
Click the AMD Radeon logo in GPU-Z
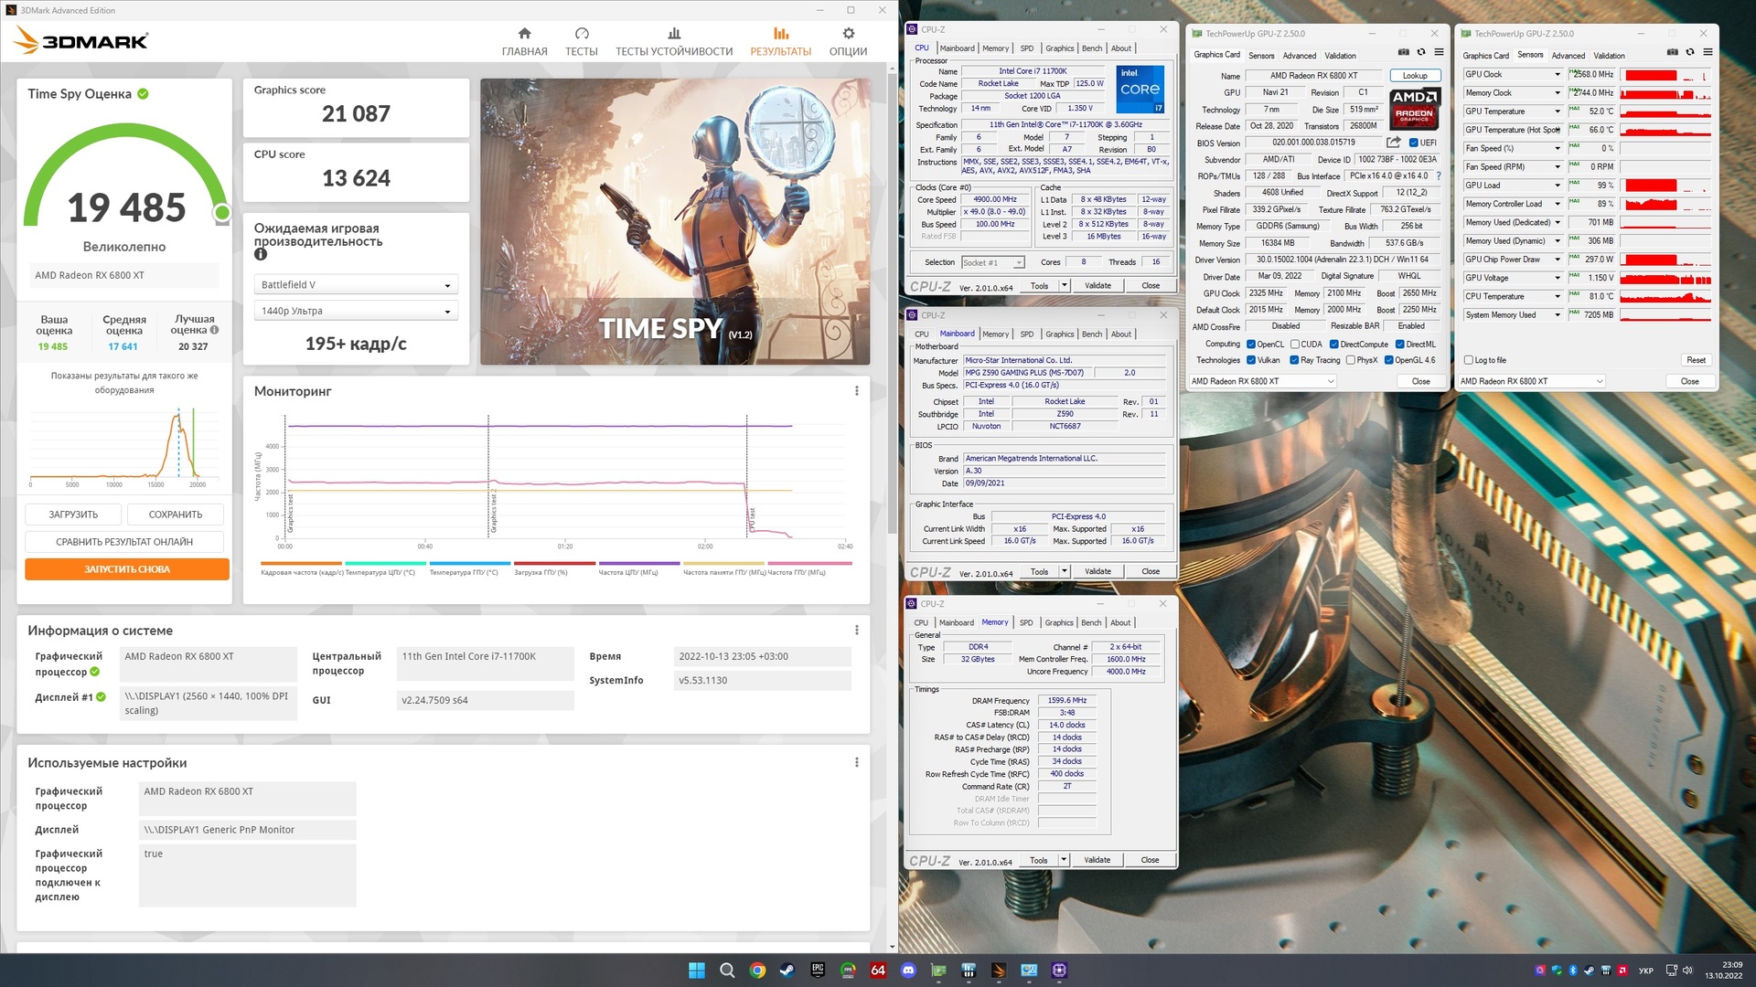[1414, 109]
